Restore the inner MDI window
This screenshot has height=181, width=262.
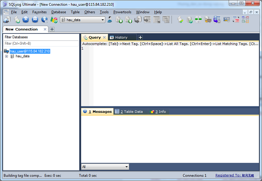[x=251, y=12]
